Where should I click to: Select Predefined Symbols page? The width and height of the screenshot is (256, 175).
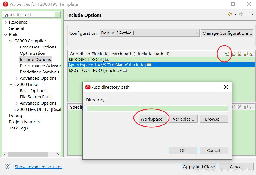click(x=40, y=72)
